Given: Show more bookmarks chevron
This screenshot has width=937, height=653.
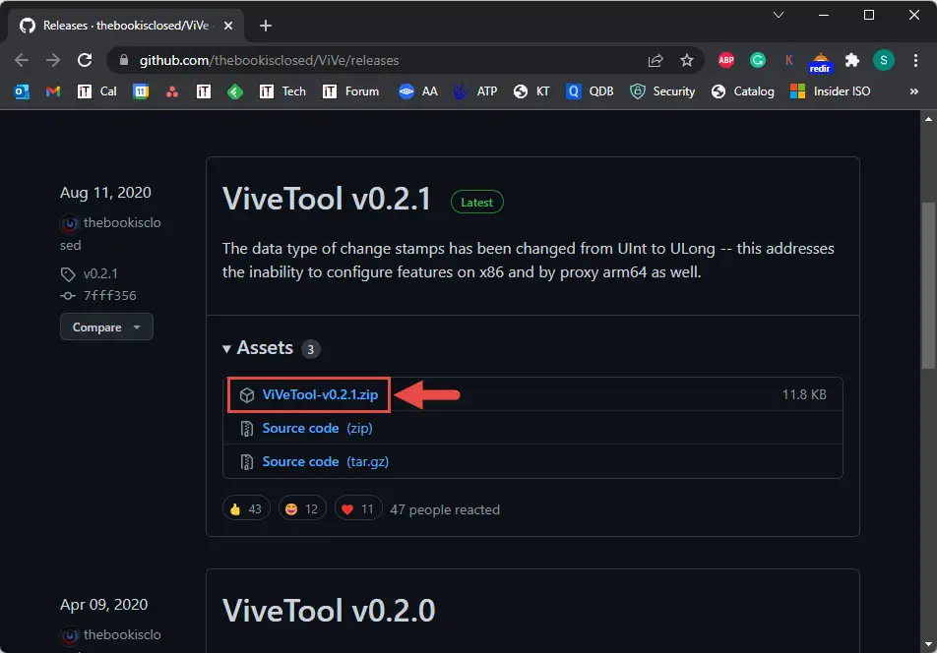Looking at the screenshot, I should tap(913, 91).
